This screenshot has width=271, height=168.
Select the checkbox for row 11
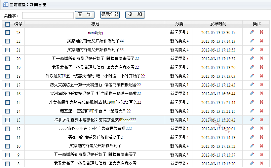tap(7, 138)
